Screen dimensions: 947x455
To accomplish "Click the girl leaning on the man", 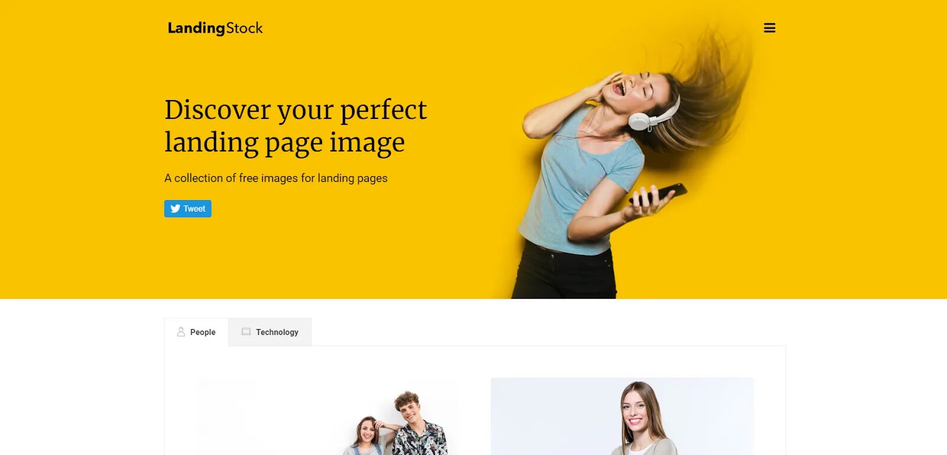I will click(367, 437).
